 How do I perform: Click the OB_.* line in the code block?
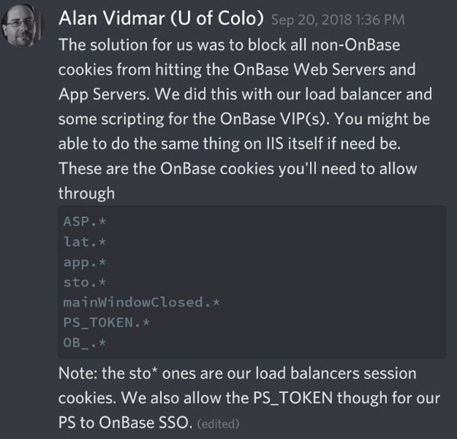(85, 341)
